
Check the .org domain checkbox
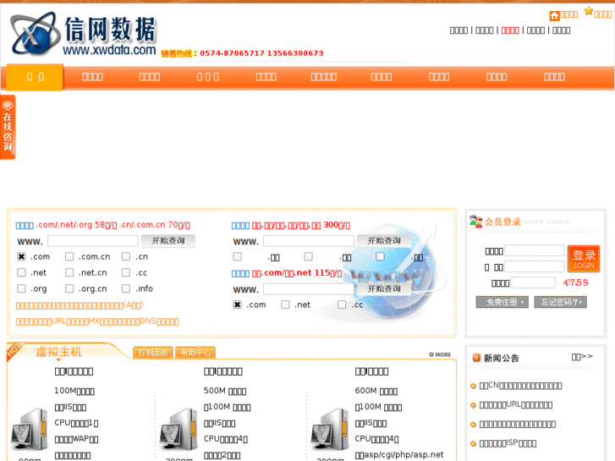(21, 288)
